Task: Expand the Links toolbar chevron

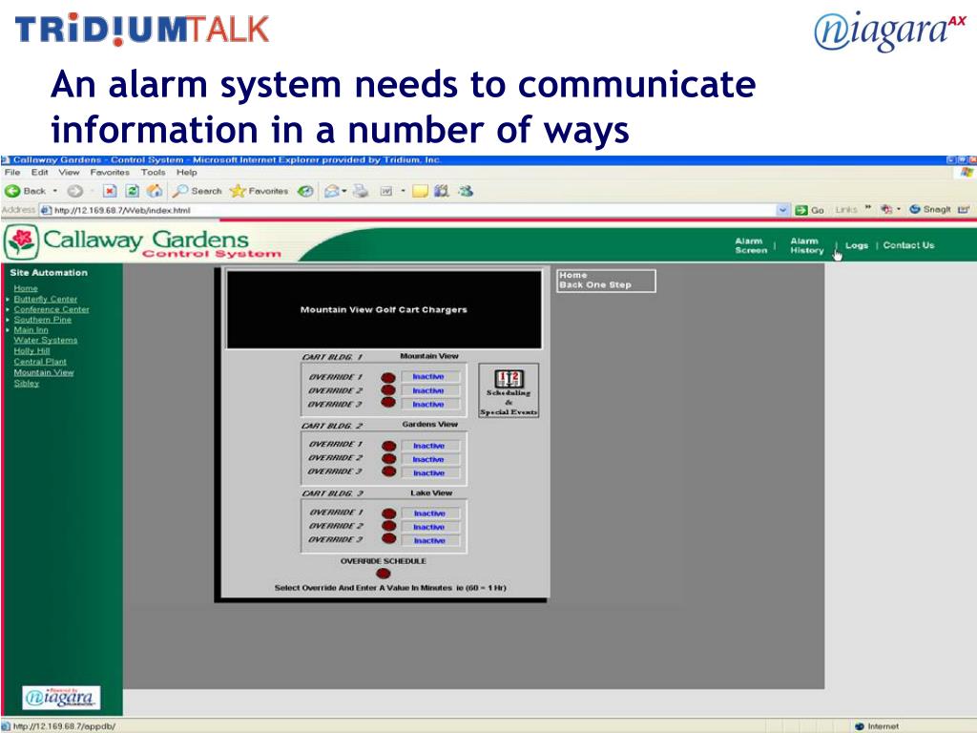Action: pos(867,208)
